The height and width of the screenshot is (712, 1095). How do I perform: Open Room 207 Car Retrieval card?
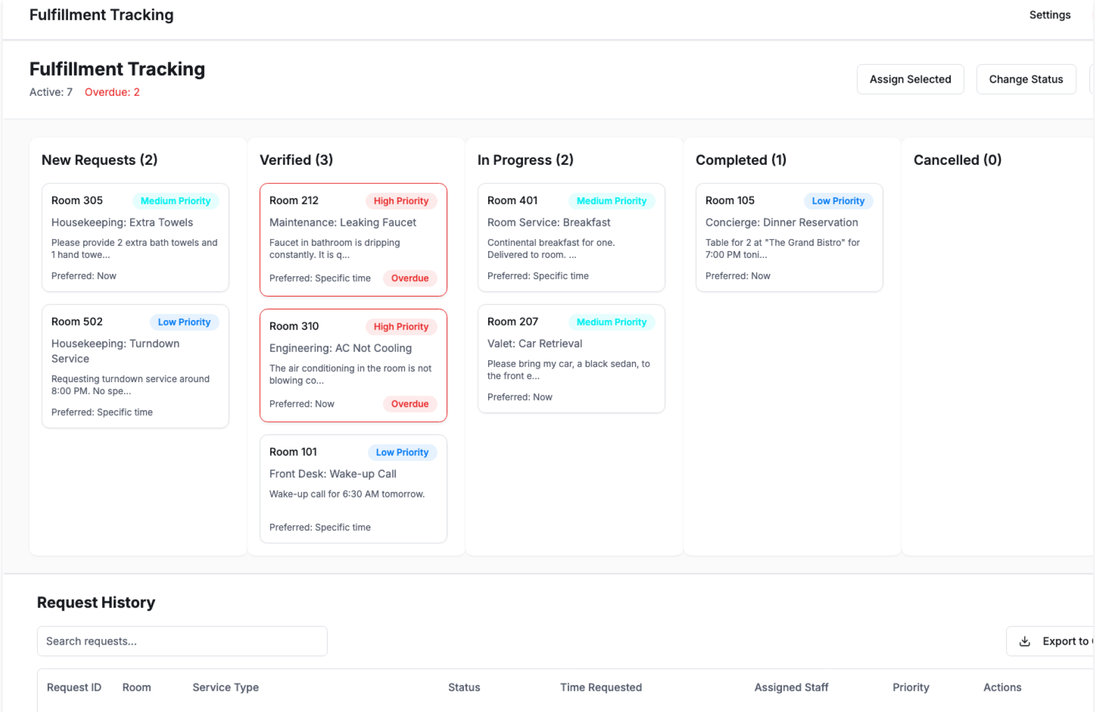tap(571, 358)
